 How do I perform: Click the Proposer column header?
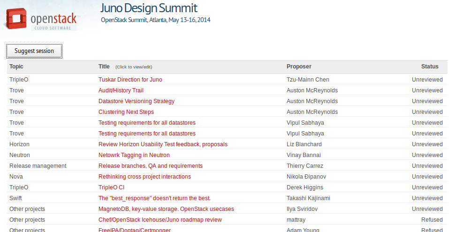click(x=299, y=67)
